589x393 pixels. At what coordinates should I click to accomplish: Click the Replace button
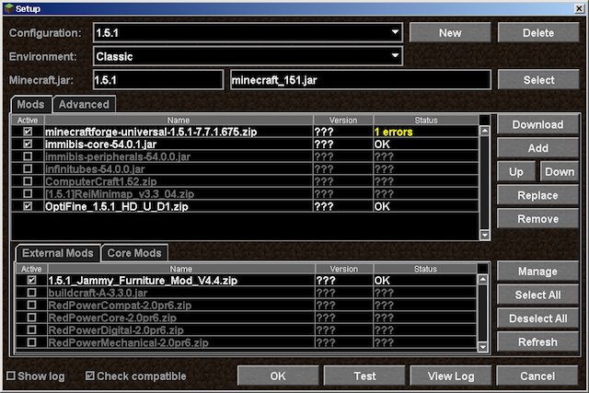pyautogui.click(x=537, y=195)
